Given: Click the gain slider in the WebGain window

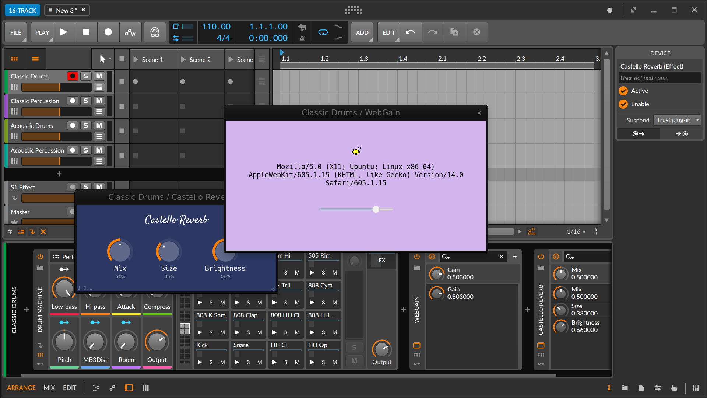Looking at the screenshot, I should tap(376, 209).
